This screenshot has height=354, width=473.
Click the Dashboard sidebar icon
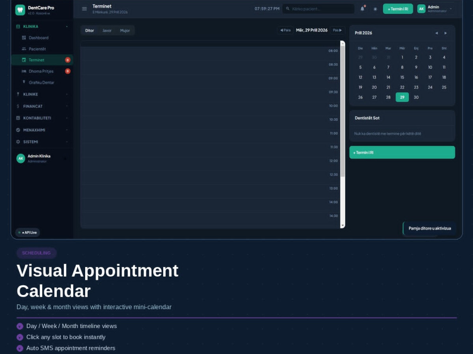pos(24,38)
